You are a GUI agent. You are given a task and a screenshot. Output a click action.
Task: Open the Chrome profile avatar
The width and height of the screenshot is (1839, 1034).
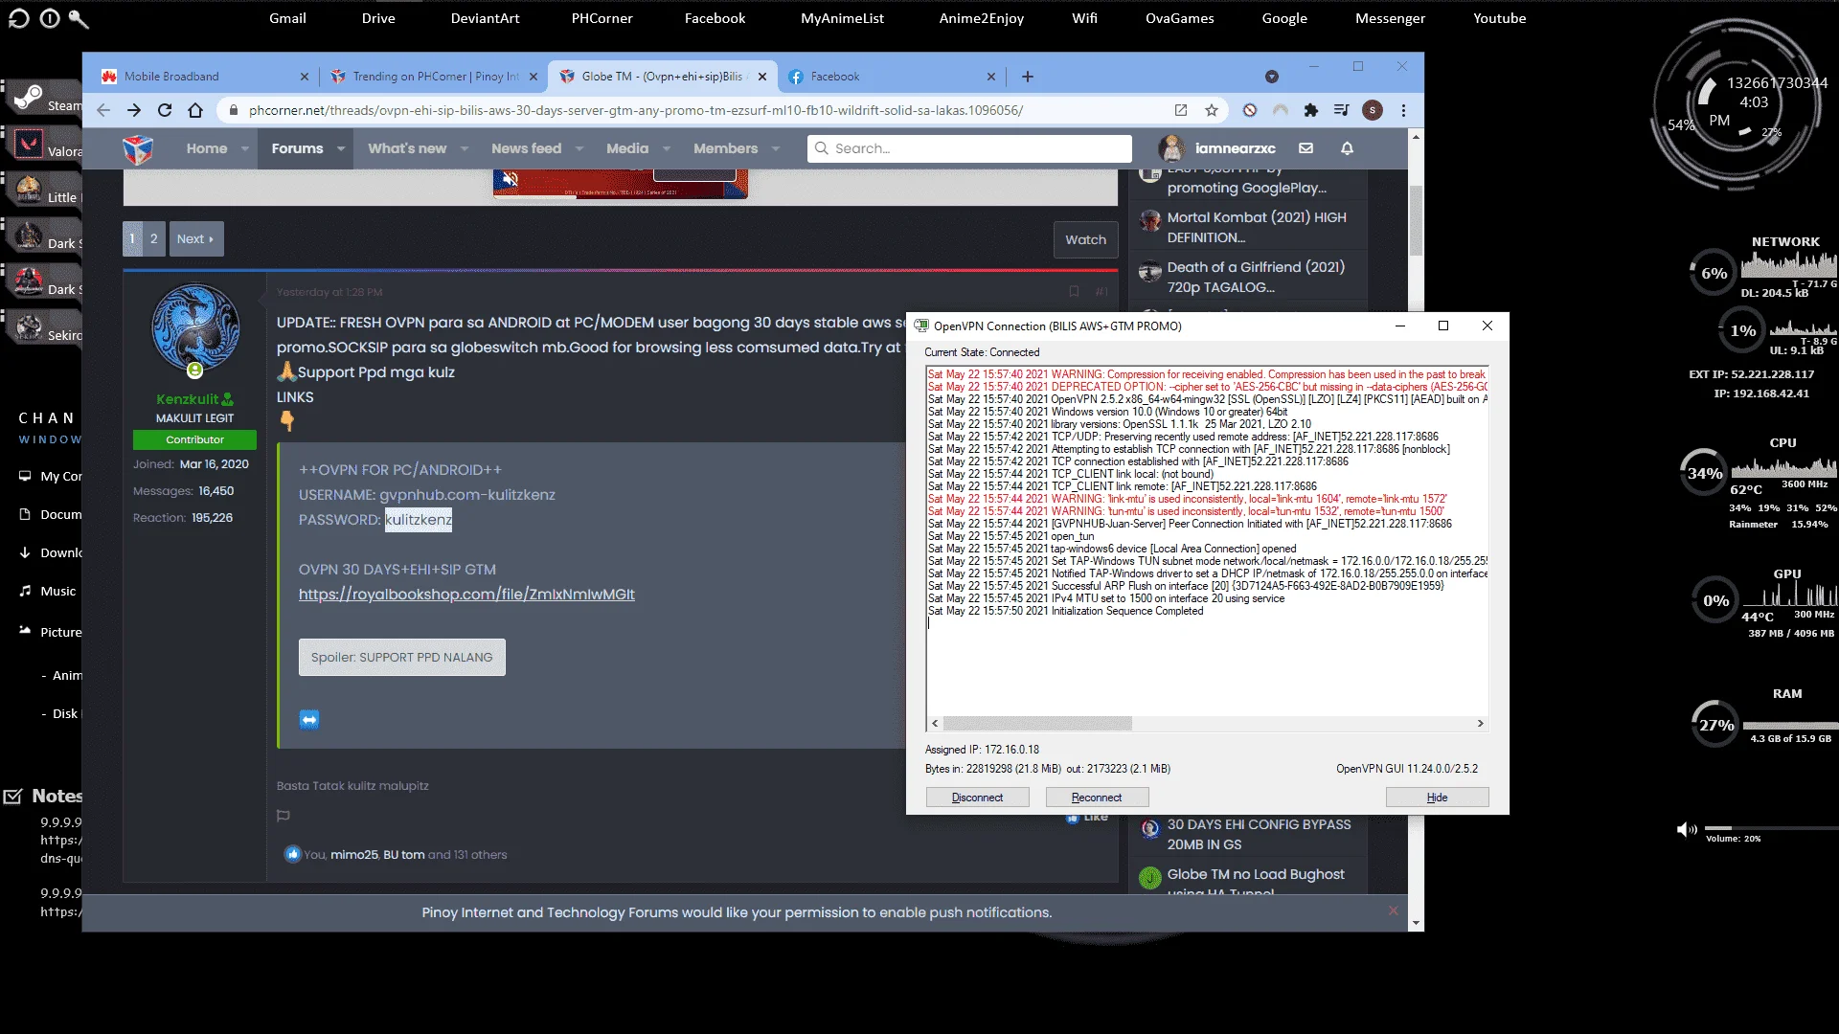coord(1373,110)
